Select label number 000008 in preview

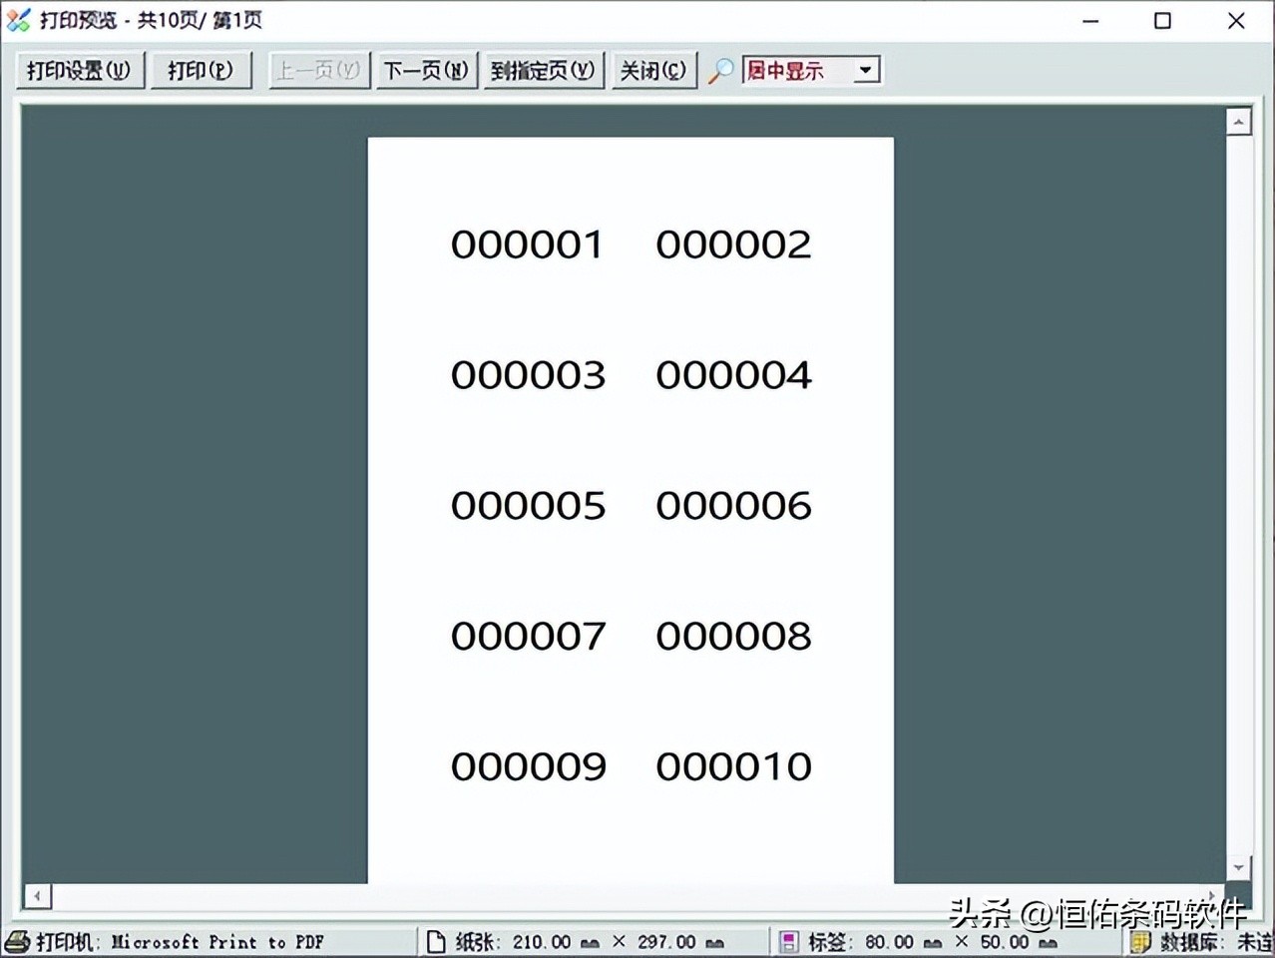[733, 636]
